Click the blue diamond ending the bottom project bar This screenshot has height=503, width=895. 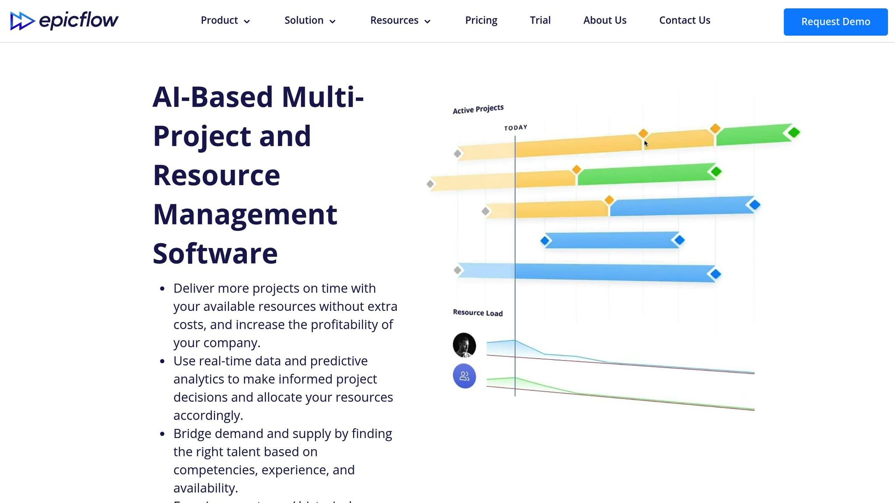click(715, 274)
